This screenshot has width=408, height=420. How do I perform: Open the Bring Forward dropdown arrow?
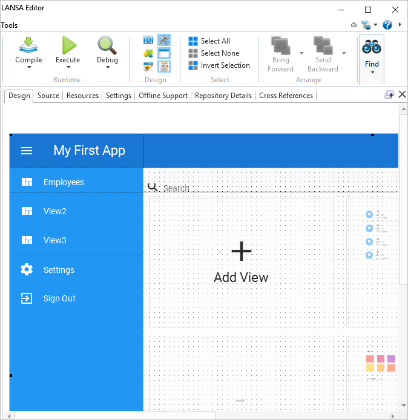click(x=301, y=53)
